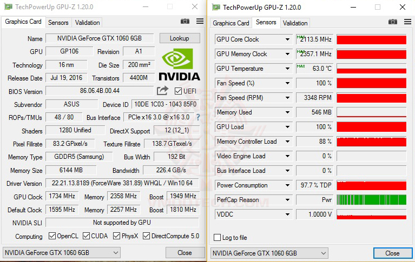Click the 3348 RPM fan speed value
Screen dimensions: 415x262
coord(315,98)
